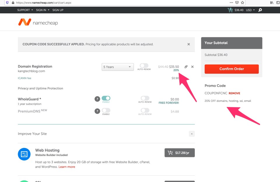Bookmark this page with the star icon
Image resolution: width=280 pixels, height=182 pixels.
pos(242,3)
